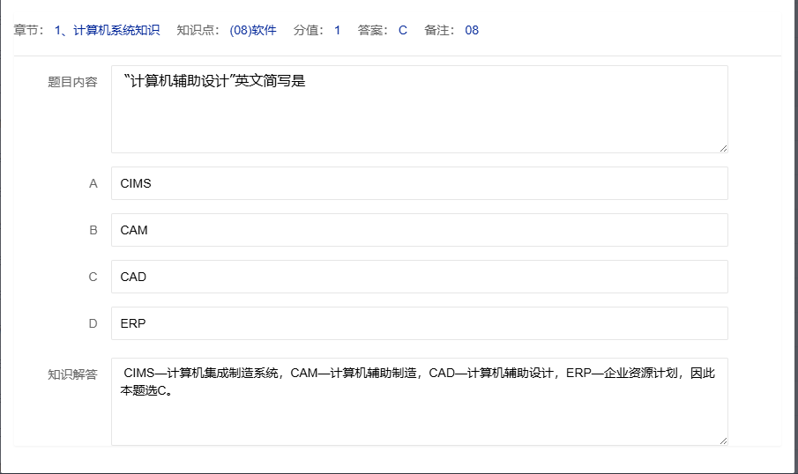Select the option C field containing CAD
This screenshot has width=798, height=474.
point(419,277)
